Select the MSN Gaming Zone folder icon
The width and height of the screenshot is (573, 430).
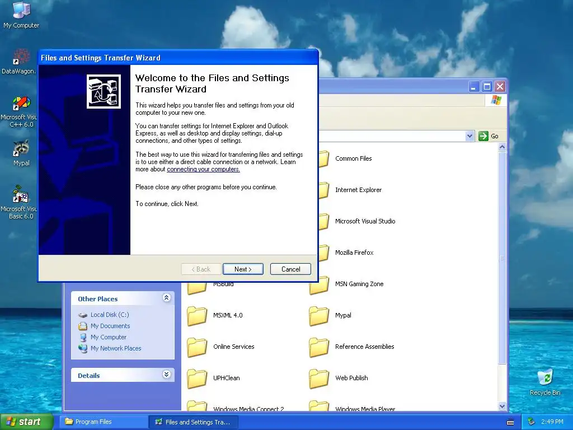319,285
